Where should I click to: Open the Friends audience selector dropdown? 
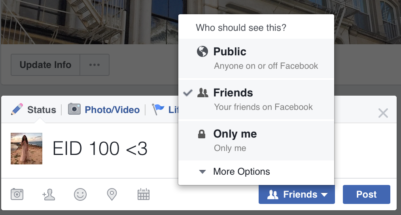point(297,194)
